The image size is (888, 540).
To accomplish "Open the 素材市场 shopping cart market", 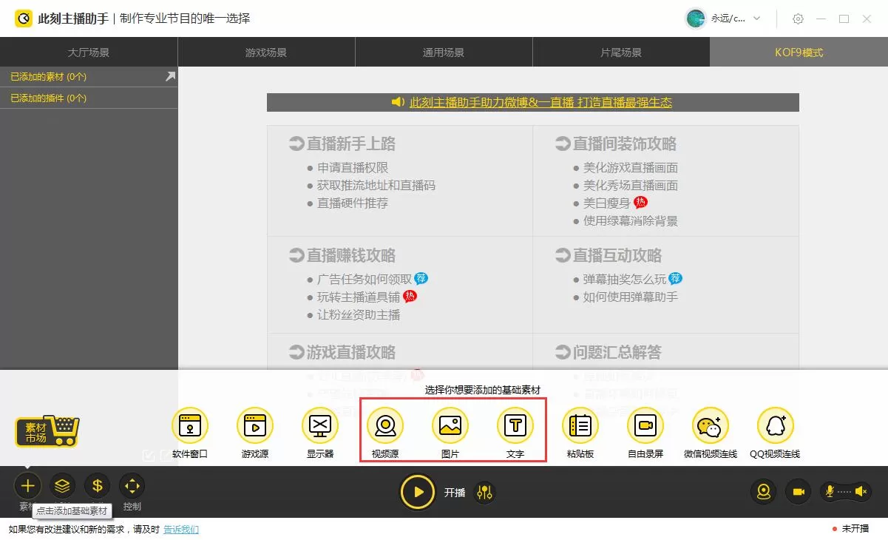I will click(47, 431).
